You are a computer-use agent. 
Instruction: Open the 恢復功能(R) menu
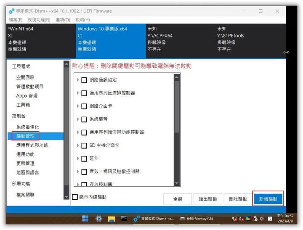pyautogui.click(x=39, y=20)
